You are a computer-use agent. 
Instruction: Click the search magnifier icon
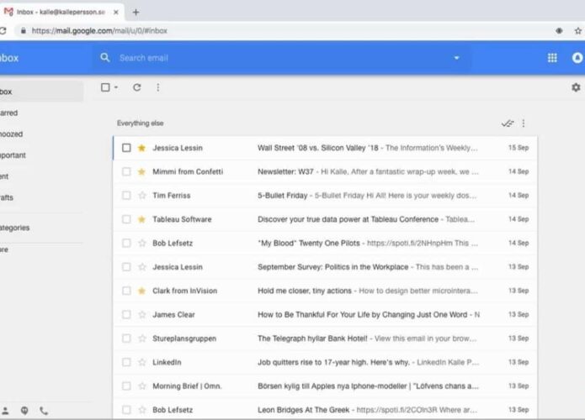click(105, 58)
